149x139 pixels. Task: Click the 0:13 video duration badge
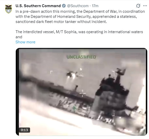click(24, 130)
